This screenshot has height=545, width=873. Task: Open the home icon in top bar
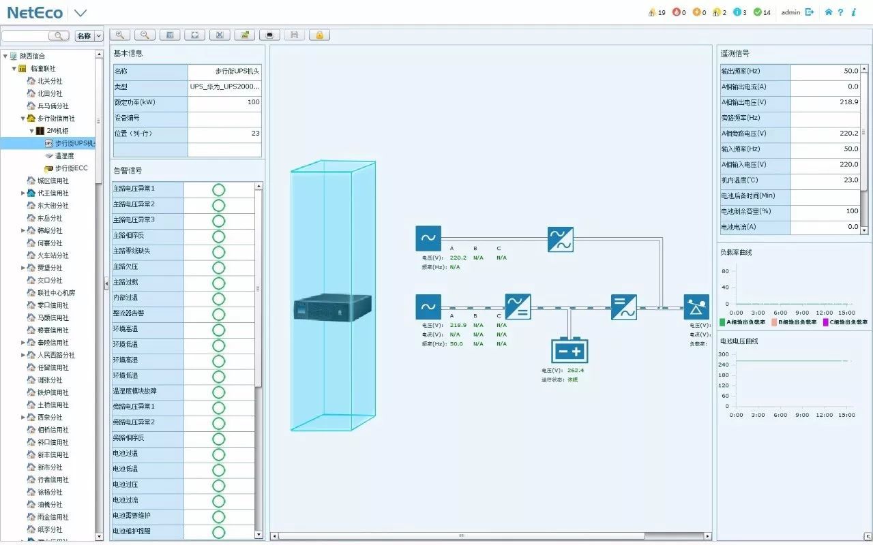829,12
